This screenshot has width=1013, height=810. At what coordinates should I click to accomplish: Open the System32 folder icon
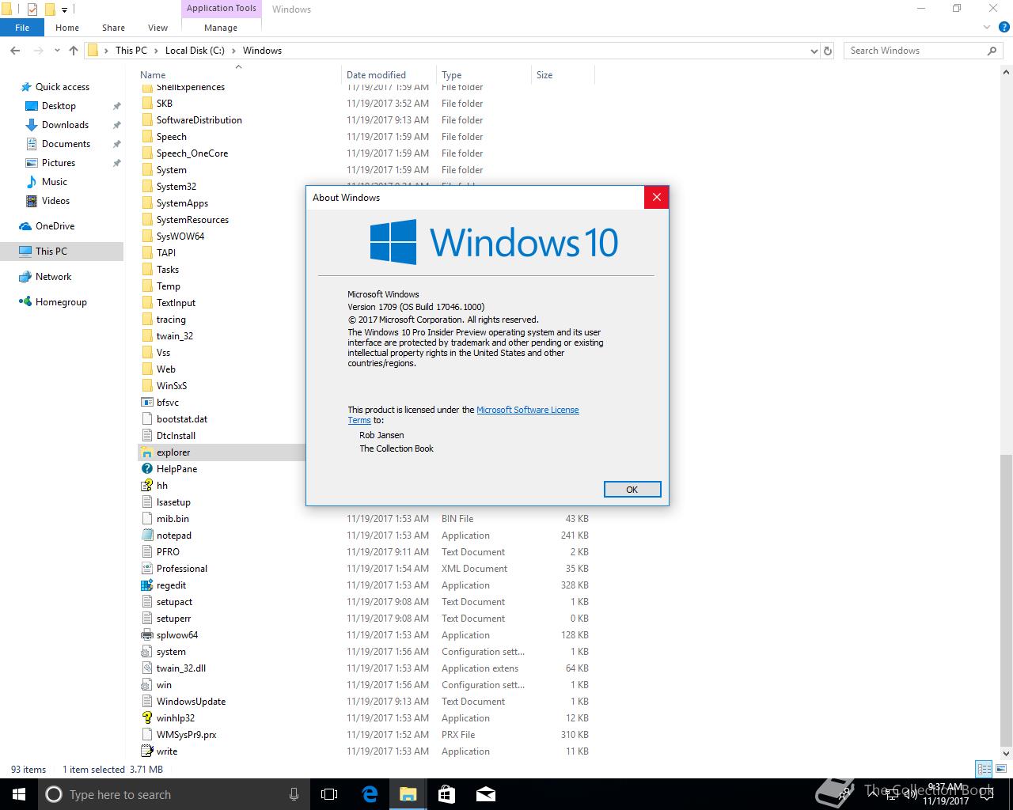[146, 187]
